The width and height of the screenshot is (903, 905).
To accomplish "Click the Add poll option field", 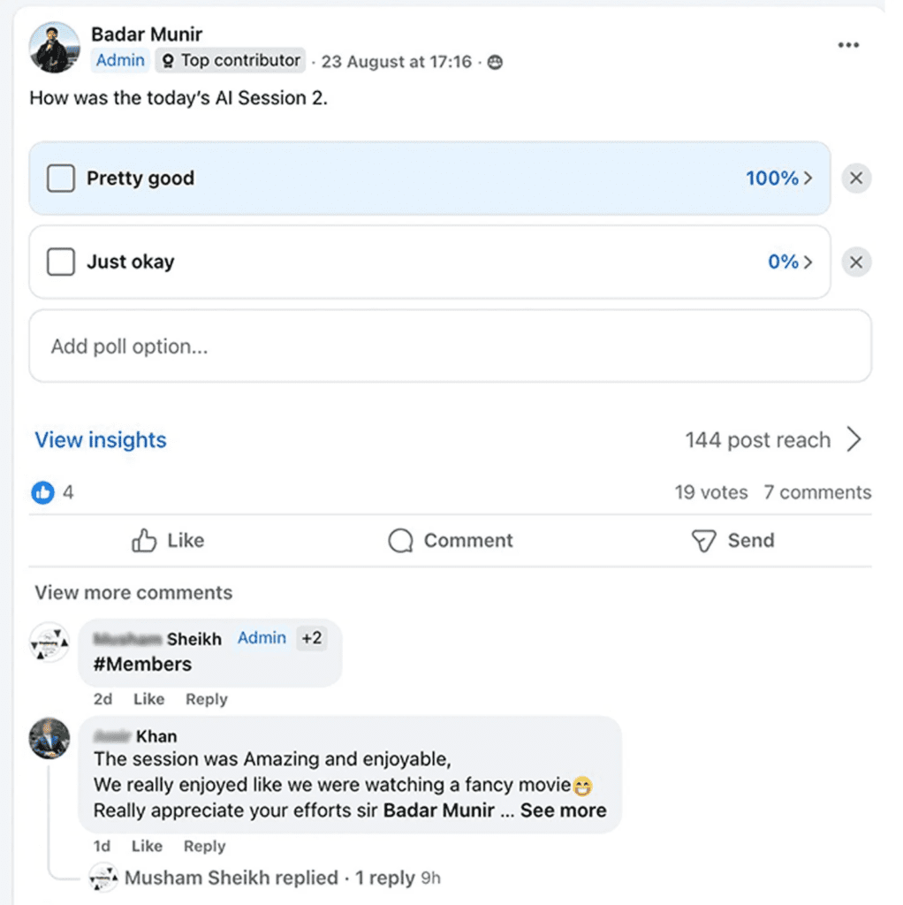I will pyautogui.click(x=450, y=346).
